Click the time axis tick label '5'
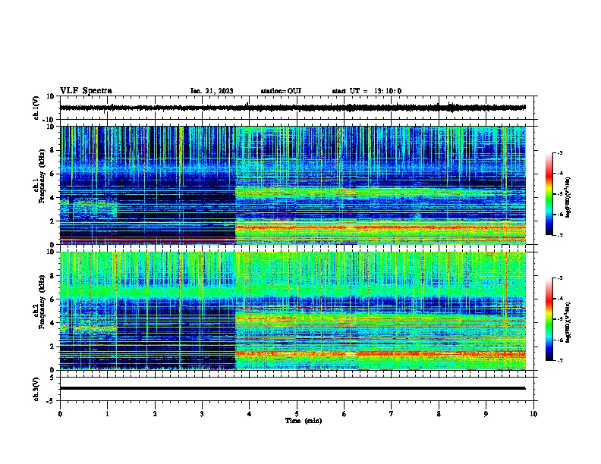Viewport: 601px width, 464px height. tap(297, 414)
